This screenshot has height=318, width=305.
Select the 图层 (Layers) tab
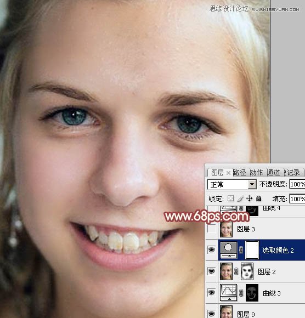tap(217, 173)
